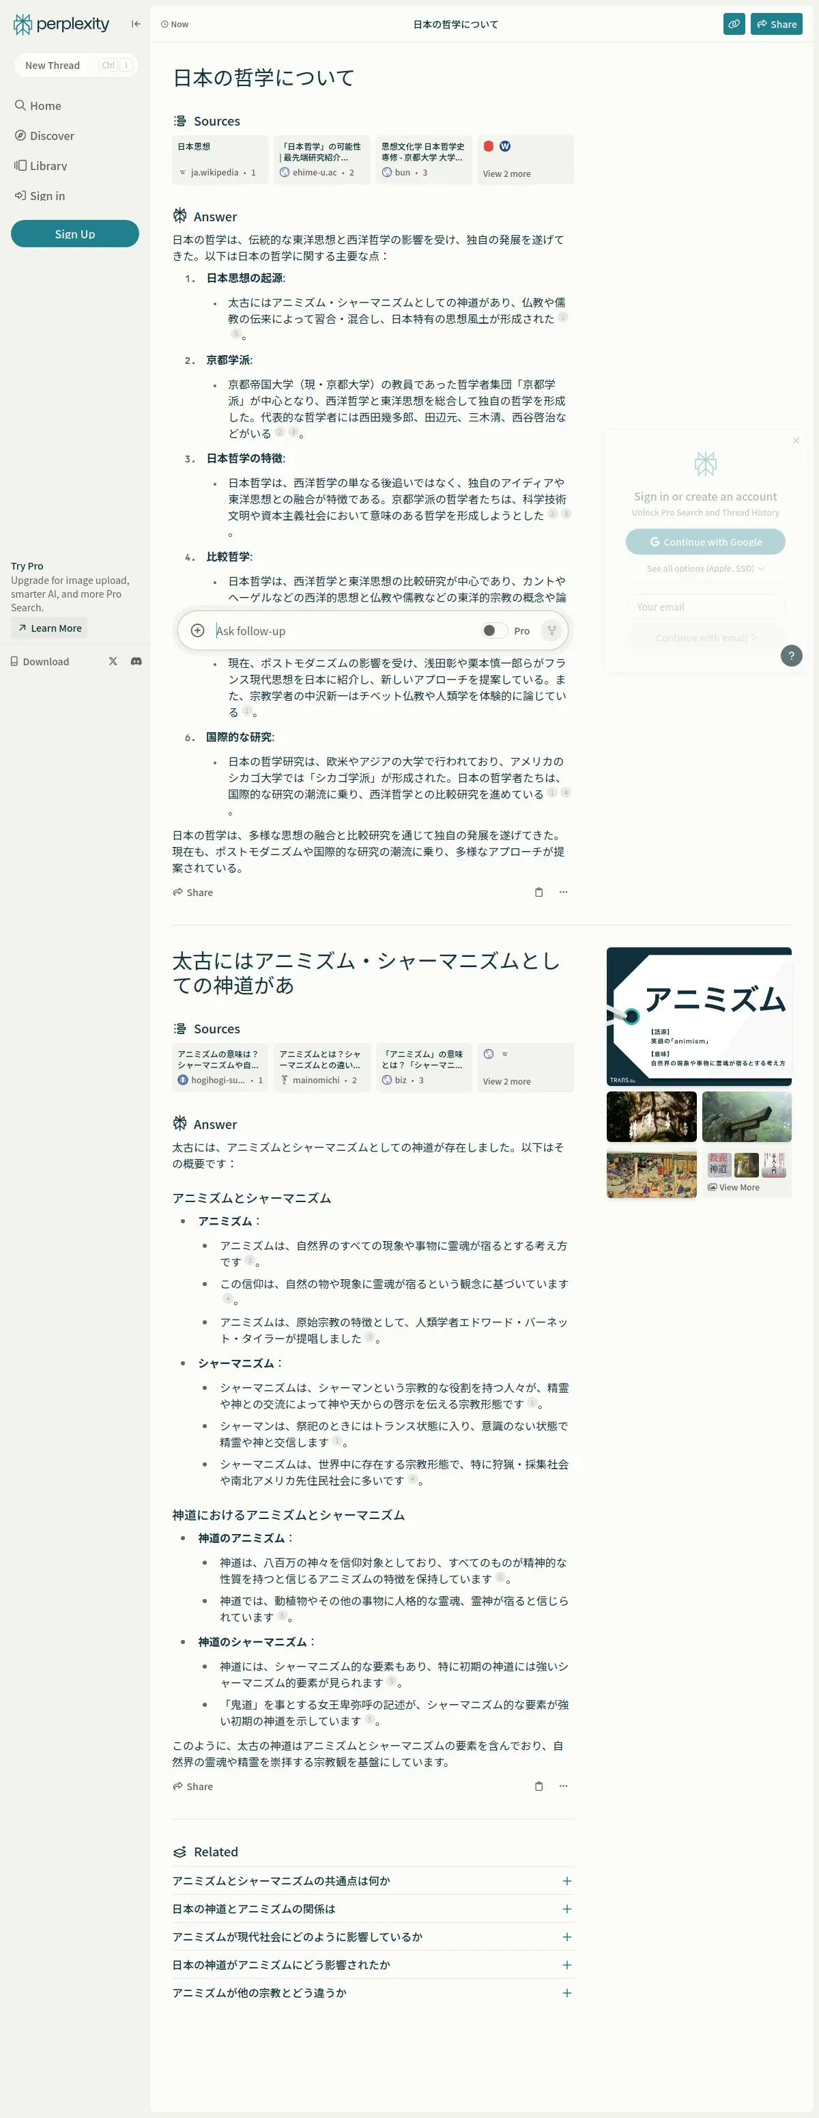Open the bun 思想文化学 source card

[424, 160]
